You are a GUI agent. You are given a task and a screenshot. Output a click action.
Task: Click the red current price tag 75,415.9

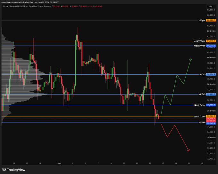[211, 119]
